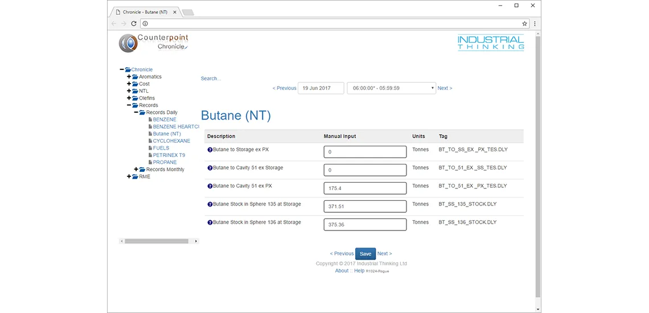Reload the page with browser refresh icon
Viewport: 649px width, 313px height.
[134, 23]
